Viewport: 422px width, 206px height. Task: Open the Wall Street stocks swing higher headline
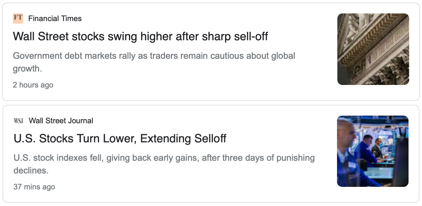pyautogui.click(x=140, y=36)
